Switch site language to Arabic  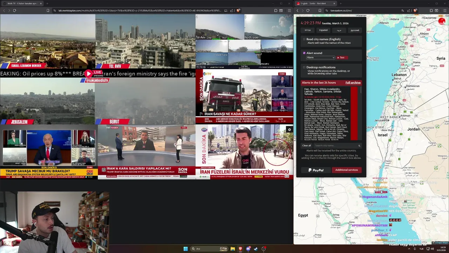tap(339, 30)
